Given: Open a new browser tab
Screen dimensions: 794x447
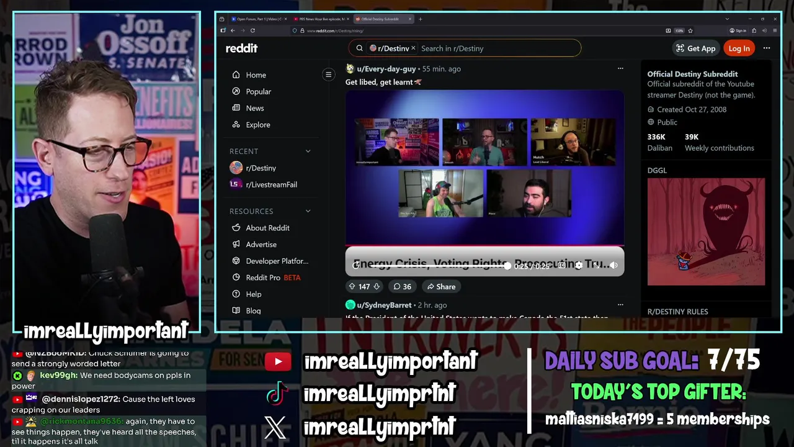Looking at the screenshot, I should 421,19.
